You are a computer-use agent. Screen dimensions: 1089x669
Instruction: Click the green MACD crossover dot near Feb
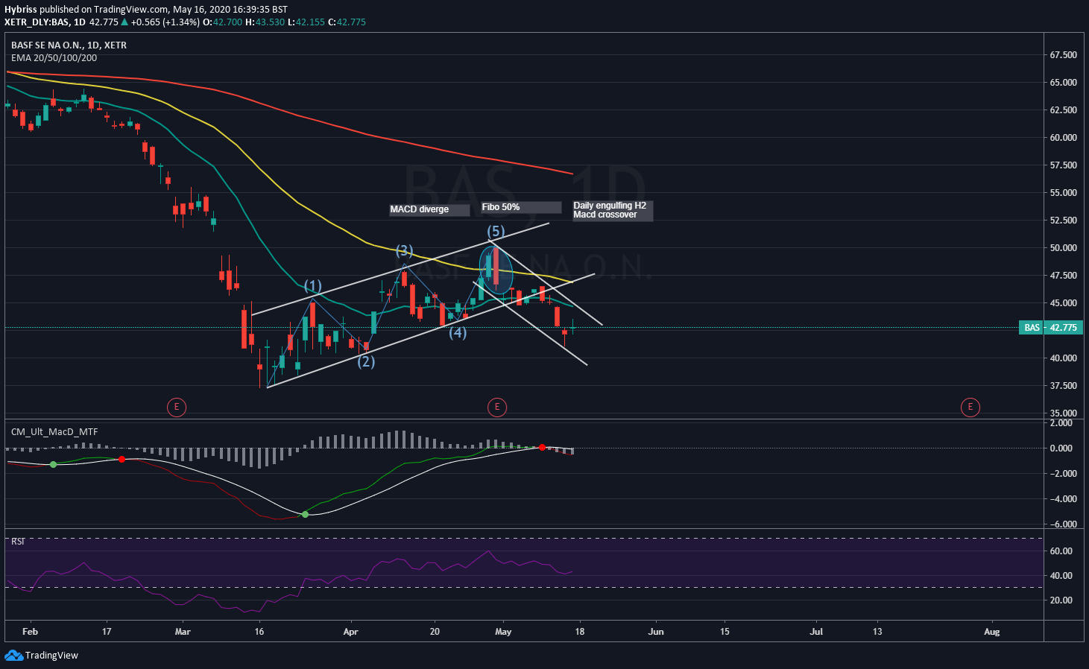click(53, 464)
